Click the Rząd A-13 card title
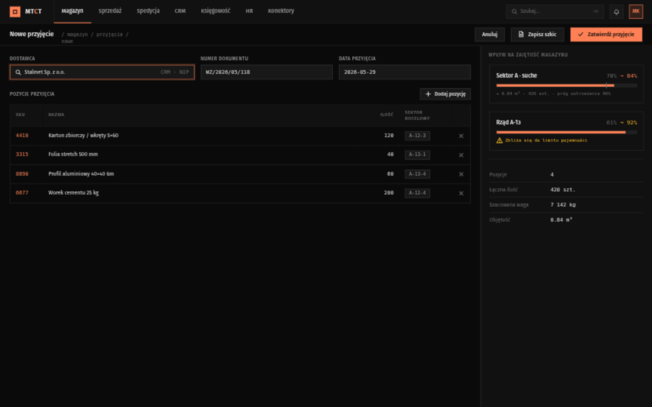The height and width of the screenshot is (407, 652). click(x=508, y=123)
